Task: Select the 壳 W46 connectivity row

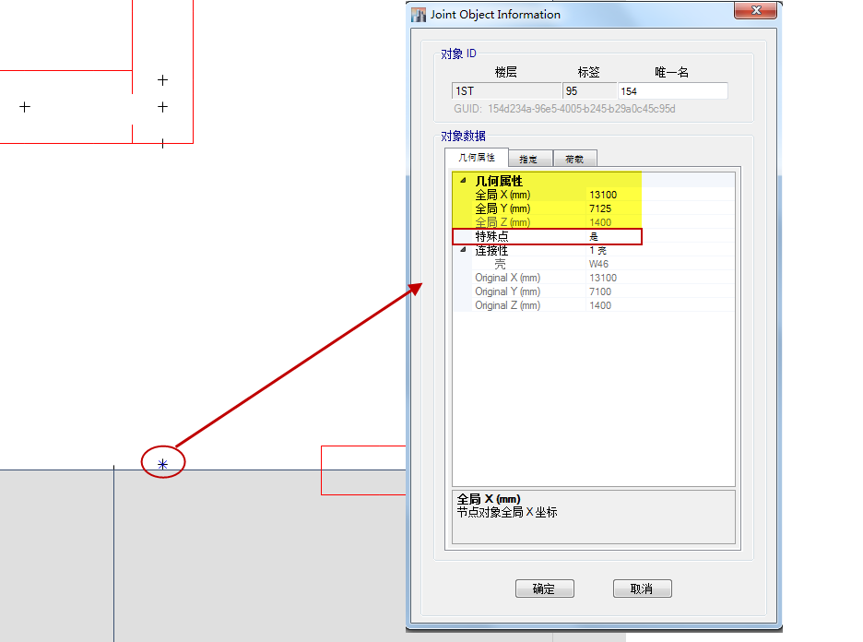Action: tap(599, 265)
